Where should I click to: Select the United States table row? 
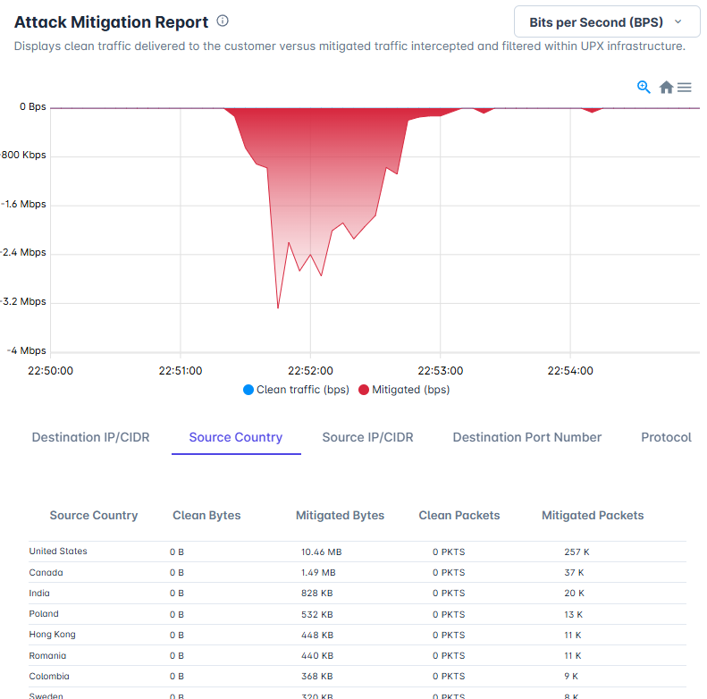358,552
